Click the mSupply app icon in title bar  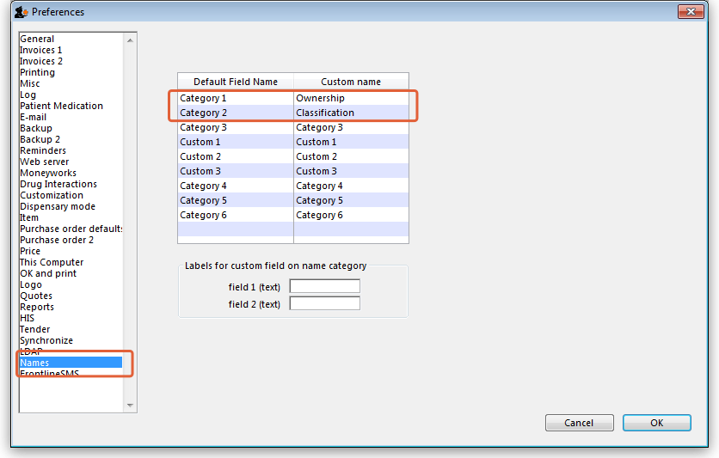(x=21, y=12)
